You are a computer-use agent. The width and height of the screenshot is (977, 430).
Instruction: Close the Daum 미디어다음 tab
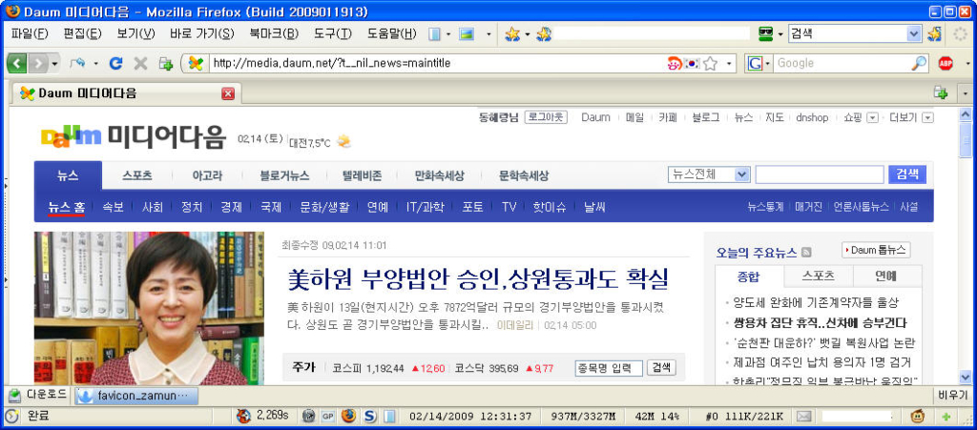(x=228, y=93)
